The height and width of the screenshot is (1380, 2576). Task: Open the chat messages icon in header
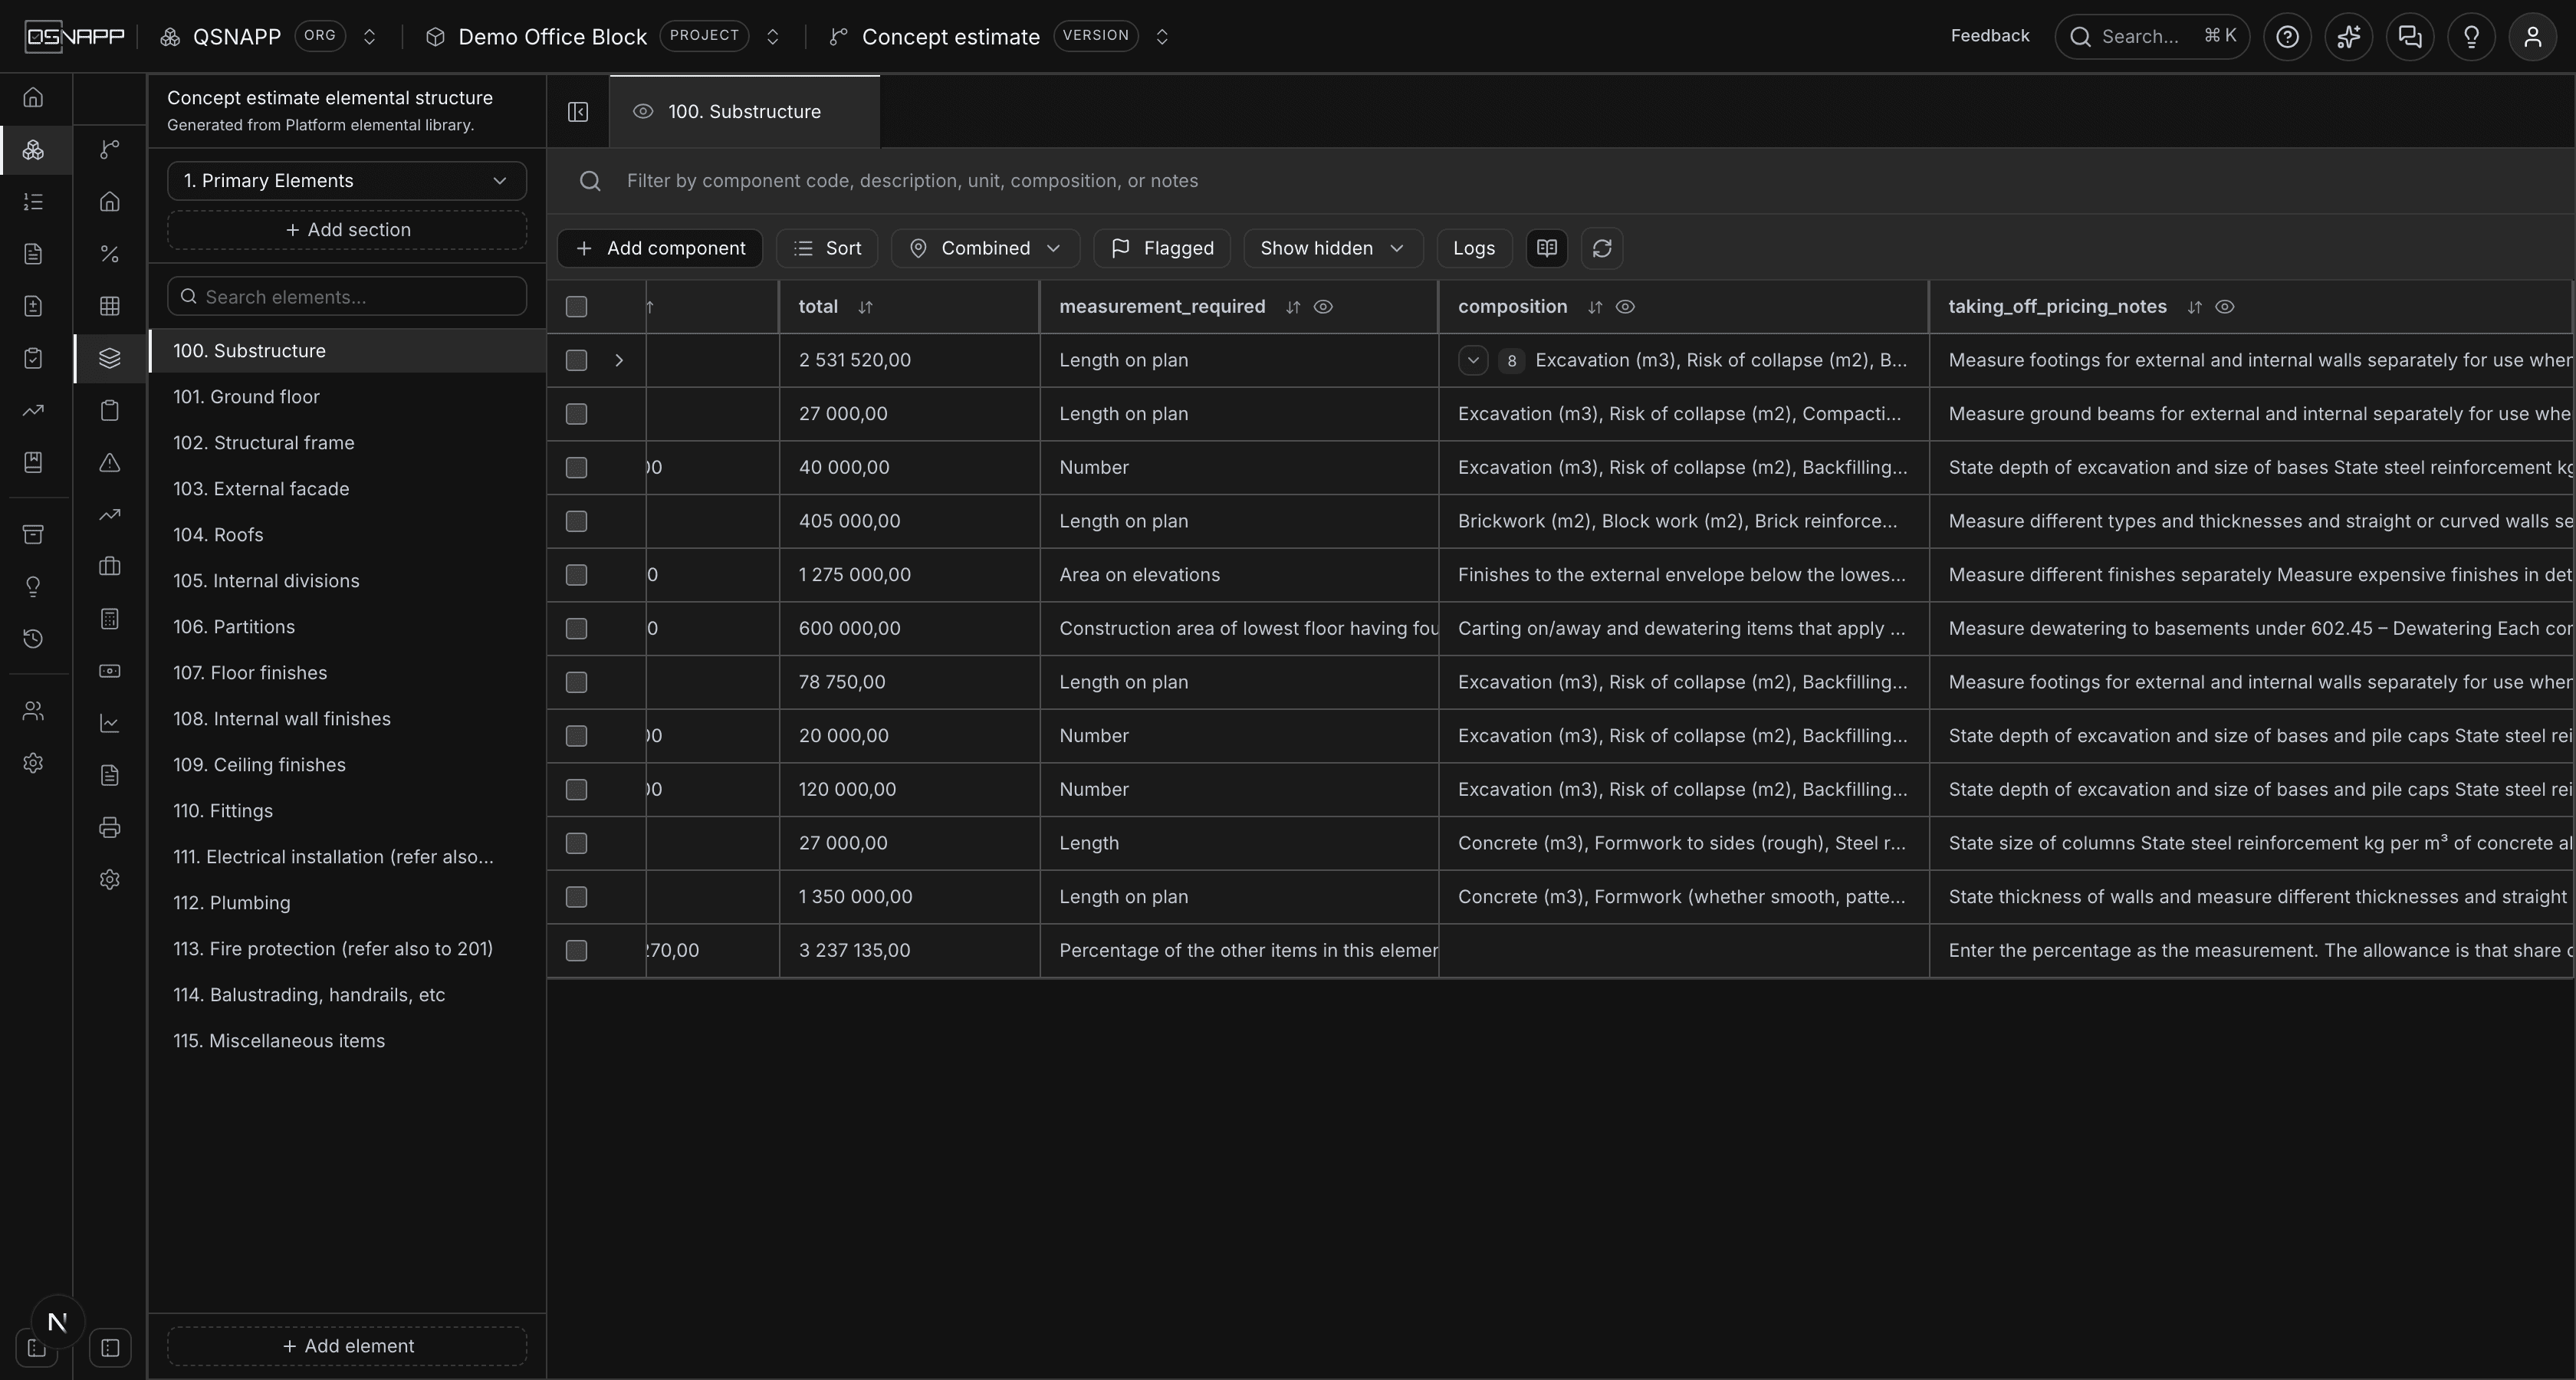tap(2410, 37)
